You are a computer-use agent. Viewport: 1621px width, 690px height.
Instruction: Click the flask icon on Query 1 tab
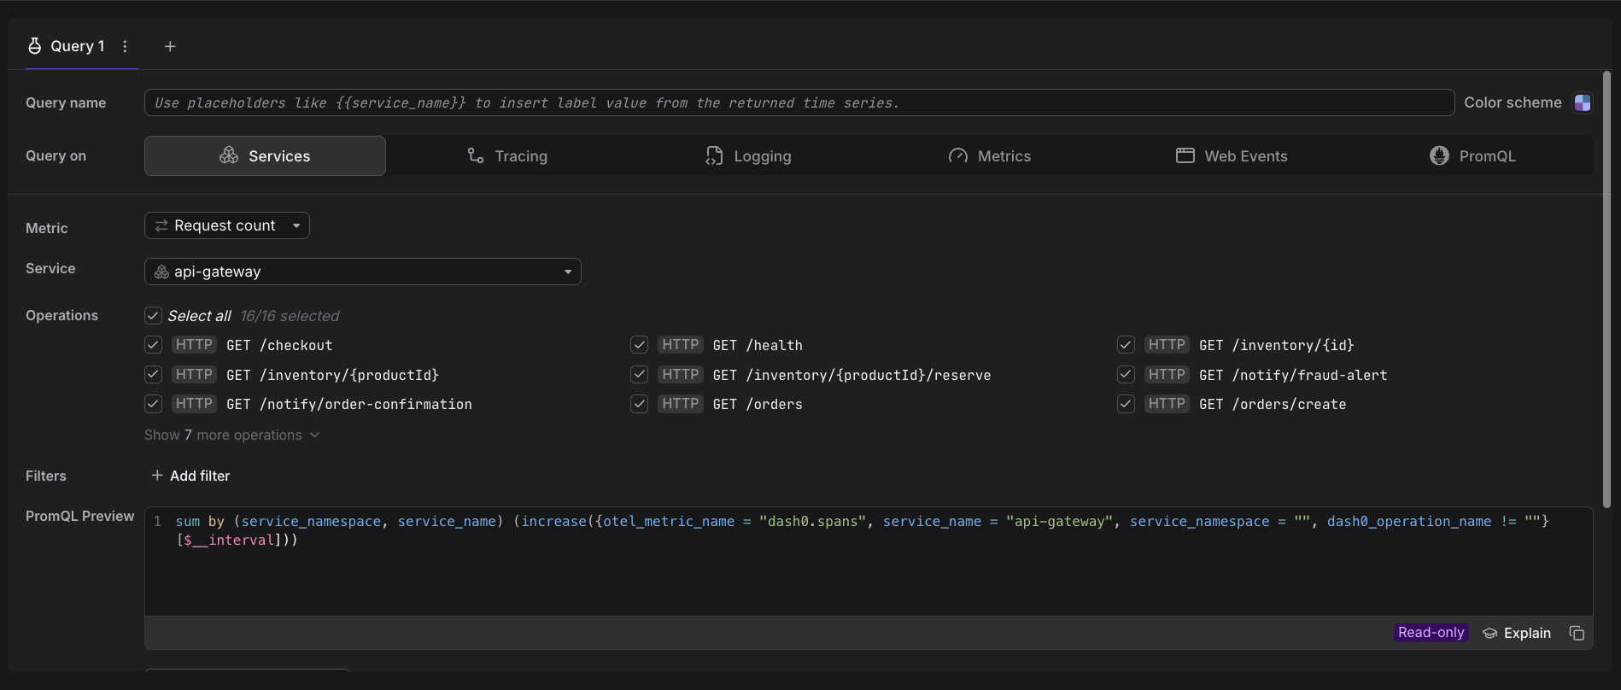(34, 46)
